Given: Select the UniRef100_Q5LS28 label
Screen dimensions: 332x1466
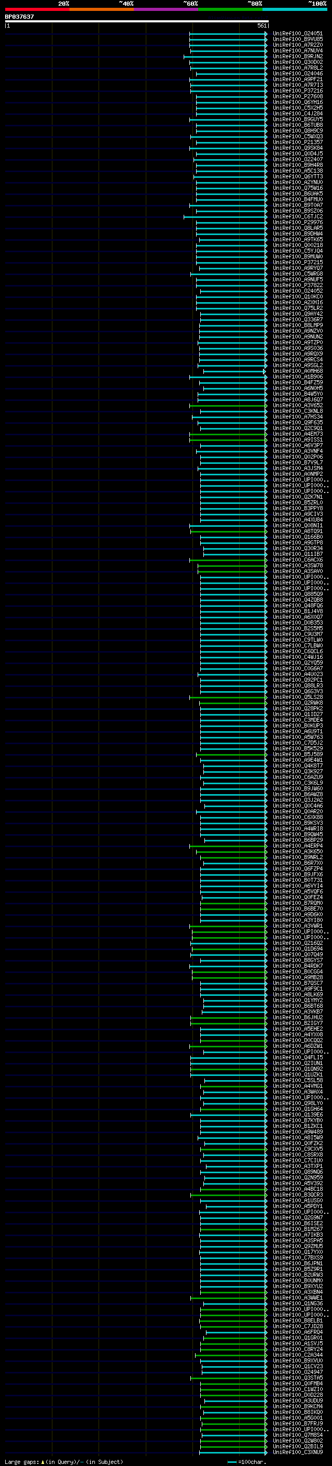Looking at the screenshot, I should (x=298, y=697).
